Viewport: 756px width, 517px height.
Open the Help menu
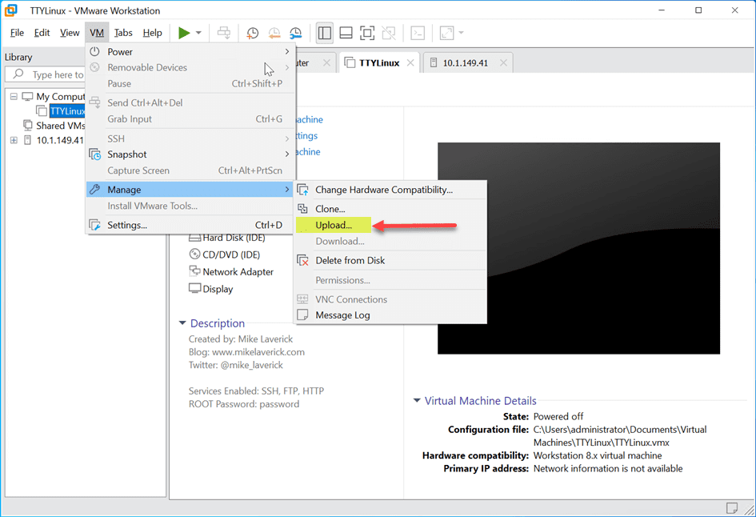(152, 33)
